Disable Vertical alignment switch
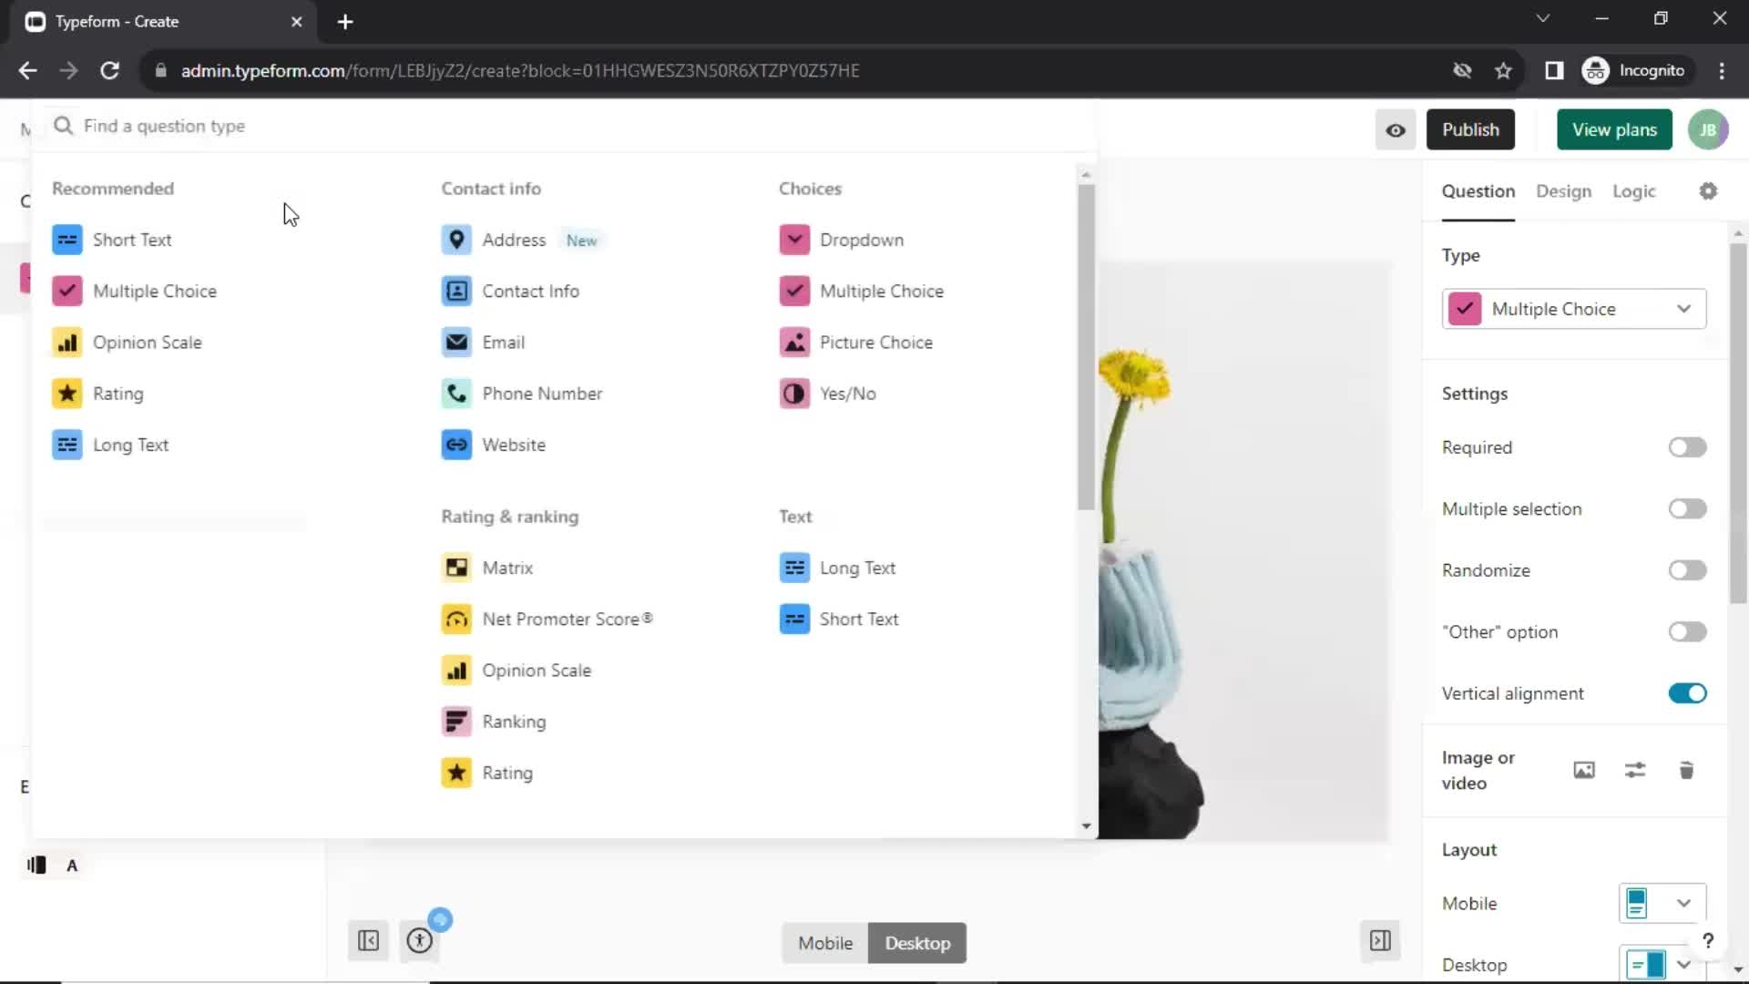 pyautogui.click(x=1687, y=693)
